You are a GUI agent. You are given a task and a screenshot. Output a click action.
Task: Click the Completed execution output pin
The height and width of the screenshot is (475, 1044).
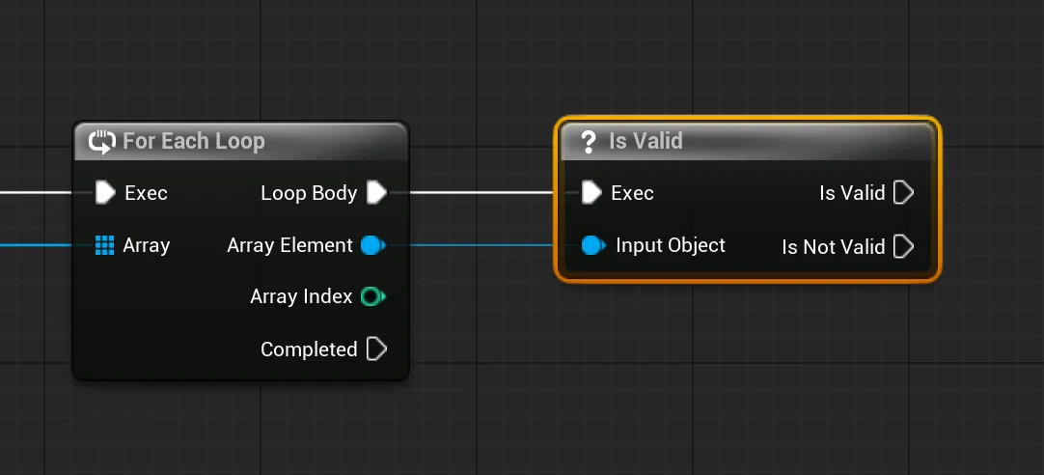377,349
